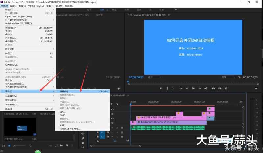The height and width of the screenshot is (153, 263).
Task: Mute the A2 audio track
Action: (x=112, y=132)
